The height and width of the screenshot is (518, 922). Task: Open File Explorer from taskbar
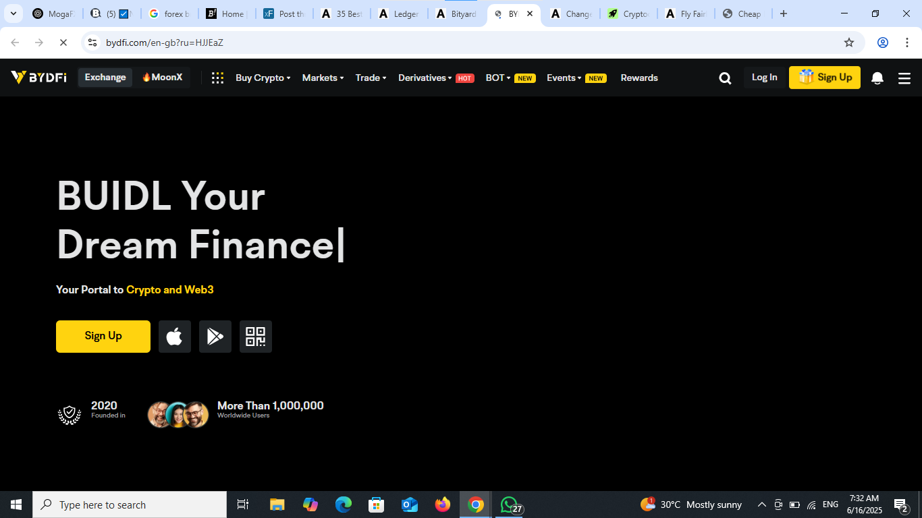coord(277,505)
